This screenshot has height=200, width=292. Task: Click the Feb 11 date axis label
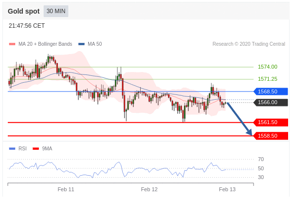pos(66,189)
